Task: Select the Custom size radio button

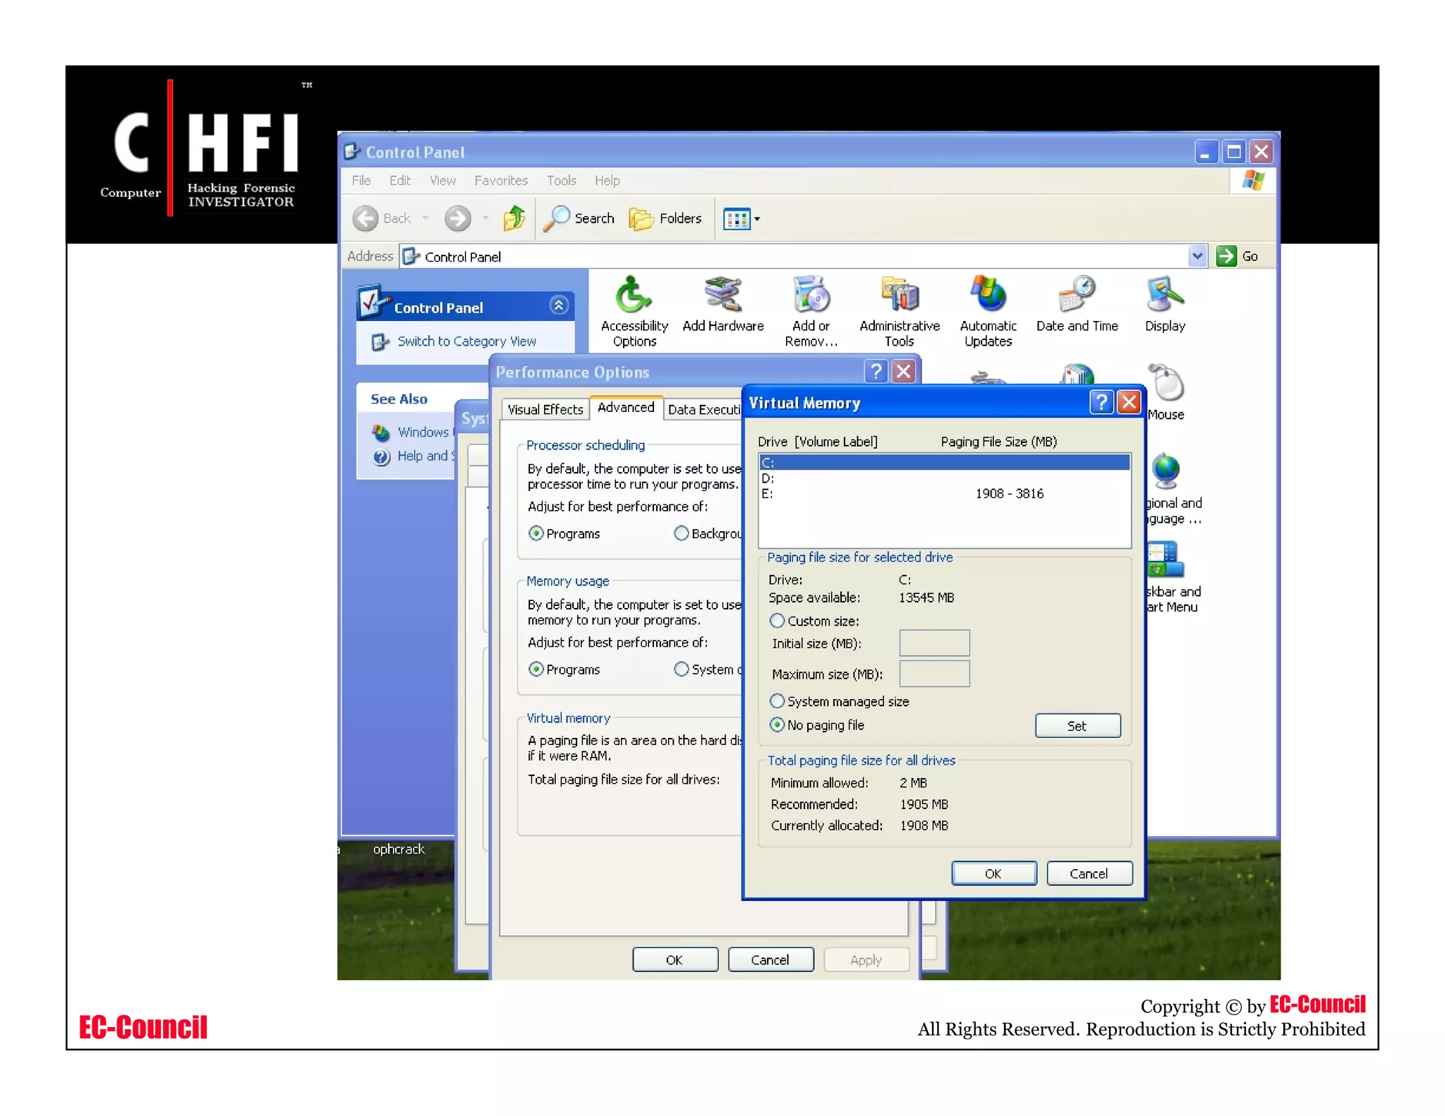Action: tap(777, 621)
